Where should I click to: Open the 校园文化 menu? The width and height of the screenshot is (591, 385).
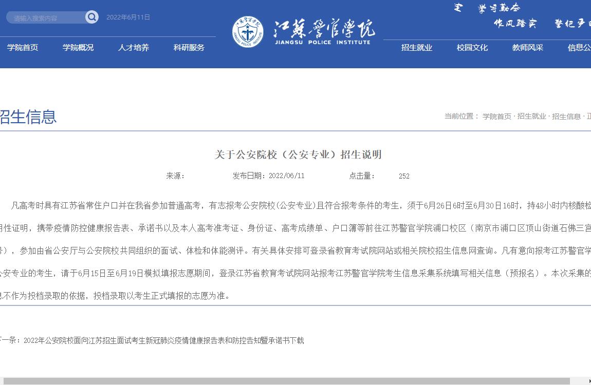472,48
